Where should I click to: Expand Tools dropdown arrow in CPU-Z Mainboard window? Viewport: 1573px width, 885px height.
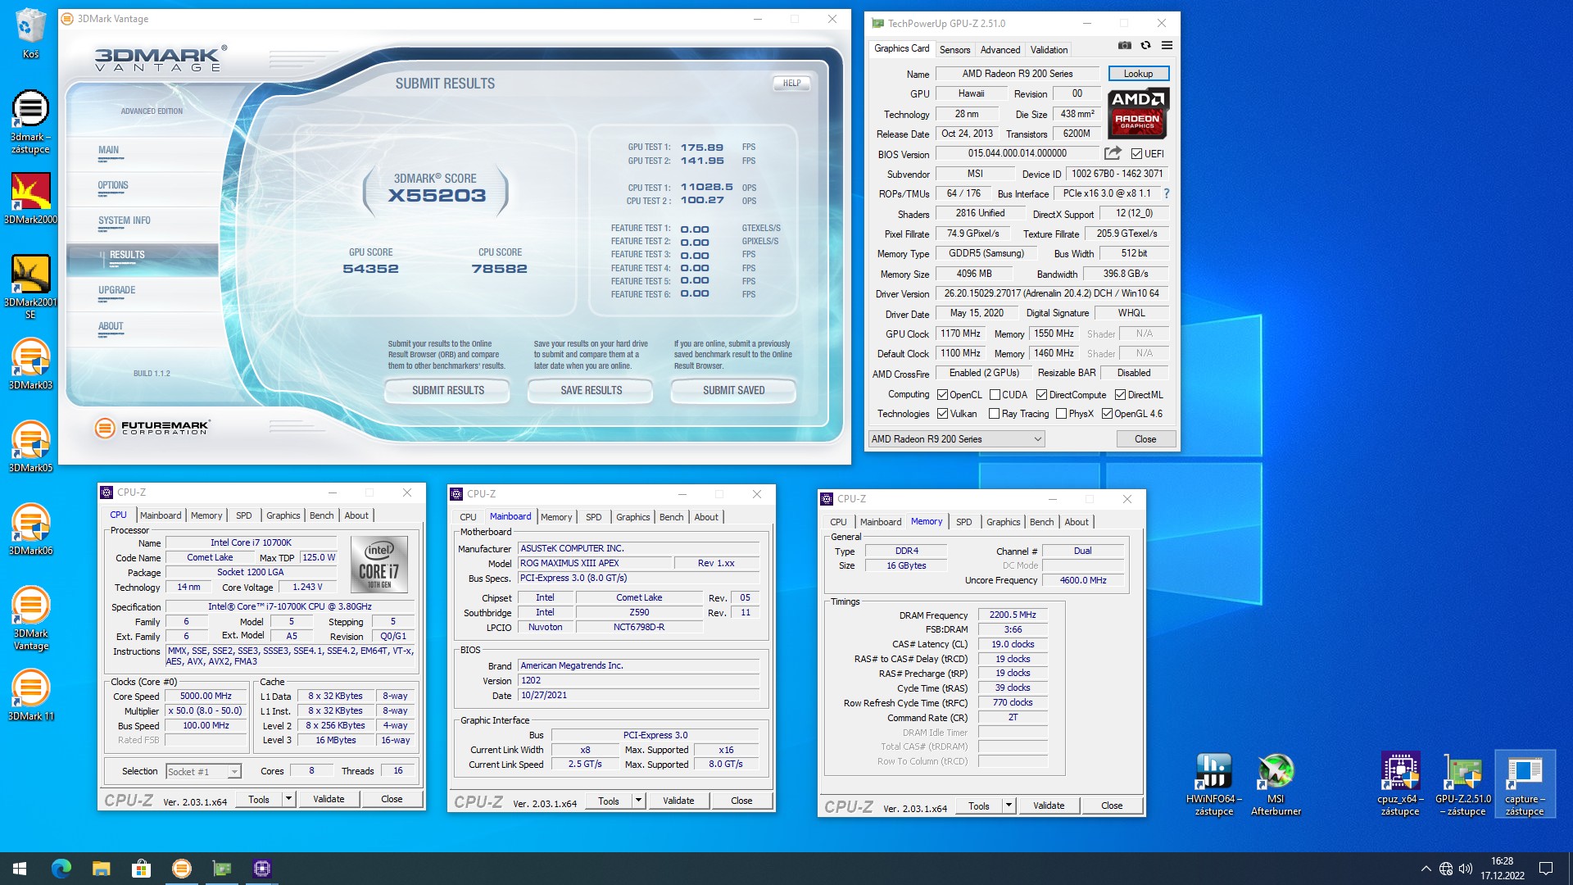click(x=638, y=801)
